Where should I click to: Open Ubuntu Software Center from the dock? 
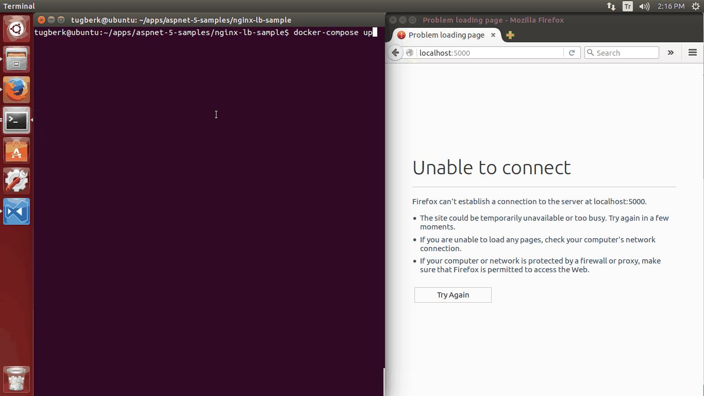16,150
